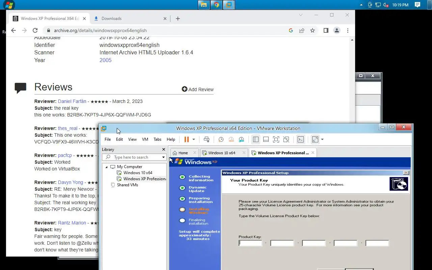Close the Library panel
This screenshot has width=432, height=270.
pyautogui.click(x=164, y=150)
